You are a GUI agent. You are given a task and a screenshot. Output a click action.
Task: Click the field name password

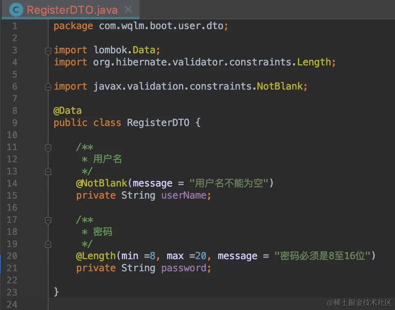pos(184,268)
